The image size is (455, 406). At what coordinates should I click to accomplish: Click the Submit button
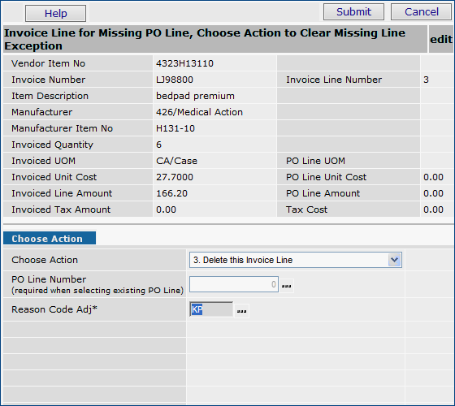click(353, 12)
